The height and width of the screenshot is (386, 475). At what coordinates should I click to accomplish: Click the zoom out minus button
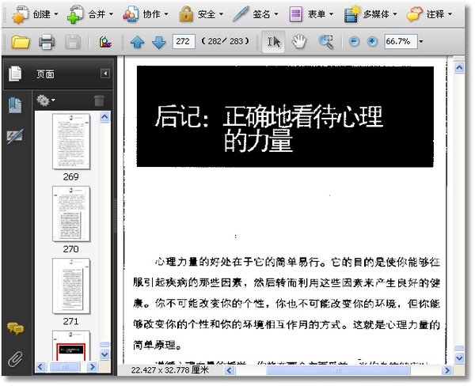coord(354,42)
